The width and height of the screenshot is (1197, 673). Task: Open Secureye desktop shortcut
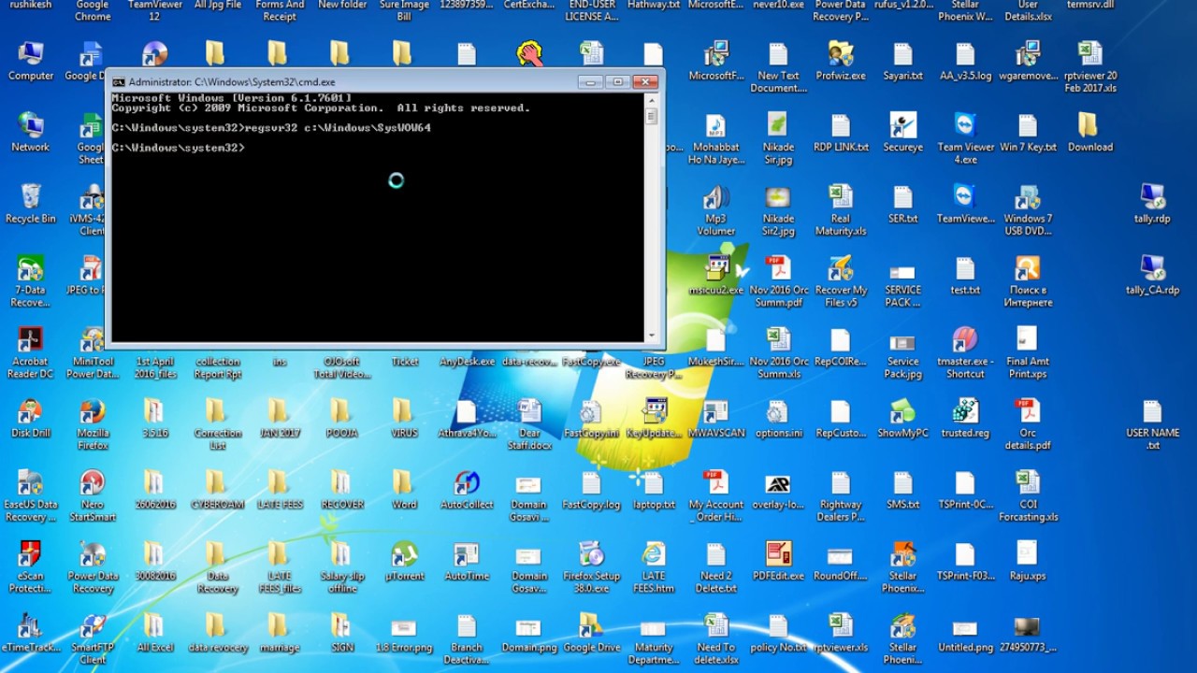click(x=902, y=132)
